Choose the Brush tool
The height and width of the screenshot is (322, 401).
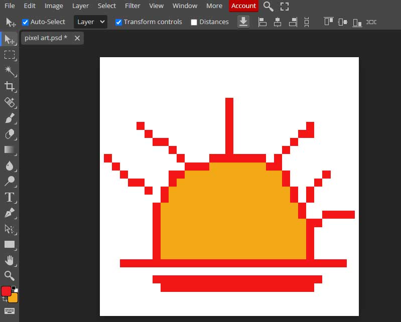[10, 118]
